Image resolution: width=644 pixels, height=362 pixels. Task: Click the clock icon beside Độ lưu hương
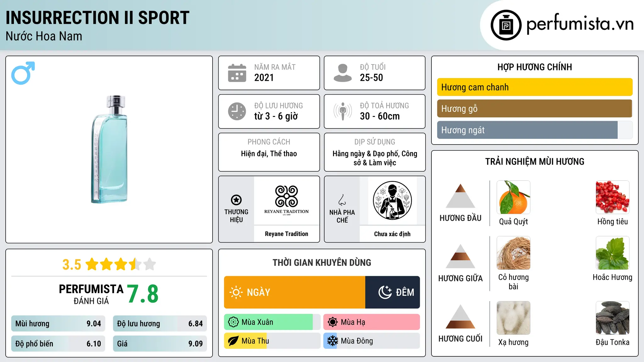pos(237,111)
